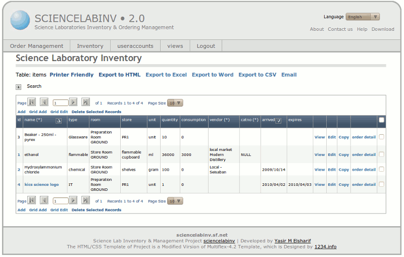Viewport: 404px width, 257px height.
Task: Open the Language dropdown
Action: [363, 17]
